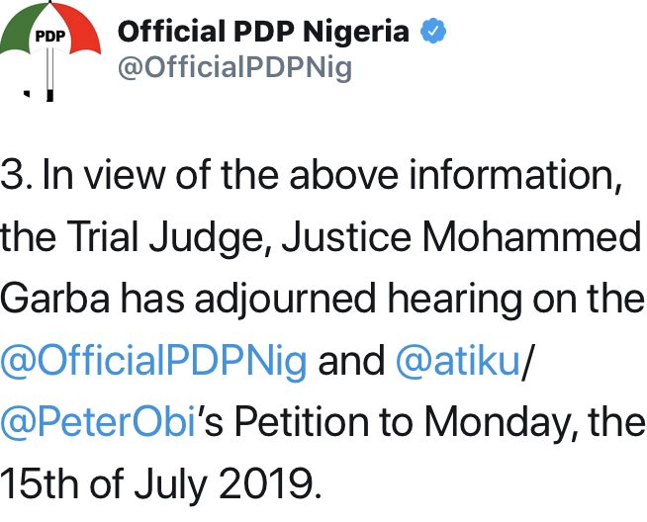Click the word "Nigeria" in the display name
647x522 pixels.
click(356, 33)
